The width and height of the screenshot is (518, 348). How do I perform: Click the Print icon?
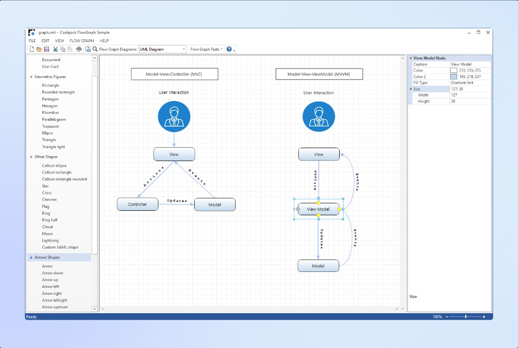click(x=79, y=49)
